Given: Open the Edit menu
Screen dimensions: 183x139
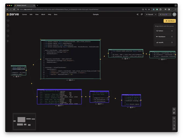Looking at the screenshot, I should pos(31,14).
